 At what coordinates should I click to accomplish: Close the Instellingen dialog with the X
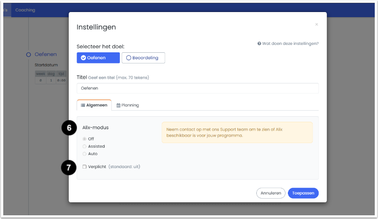click(x=317, y=25)
